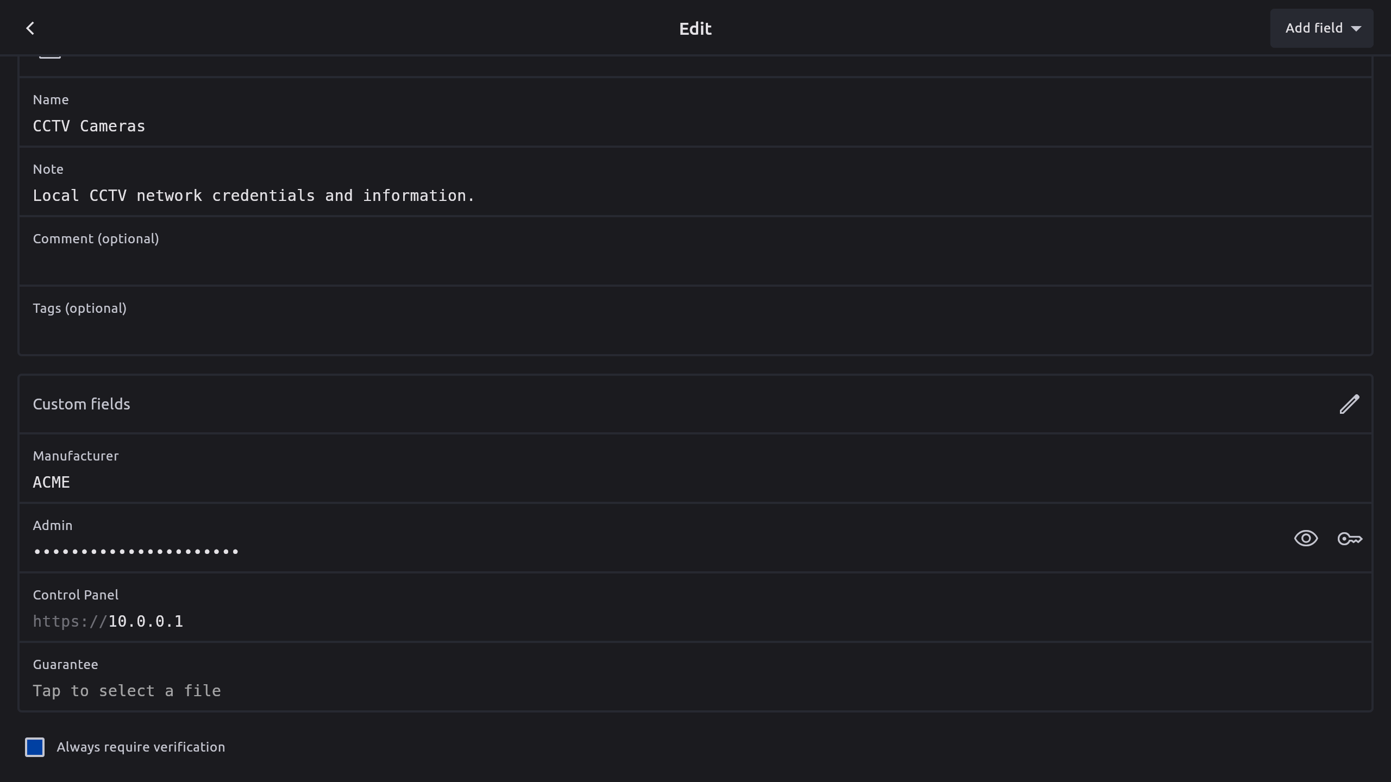Enable the Always require verification checkbox

click(35, 747)
